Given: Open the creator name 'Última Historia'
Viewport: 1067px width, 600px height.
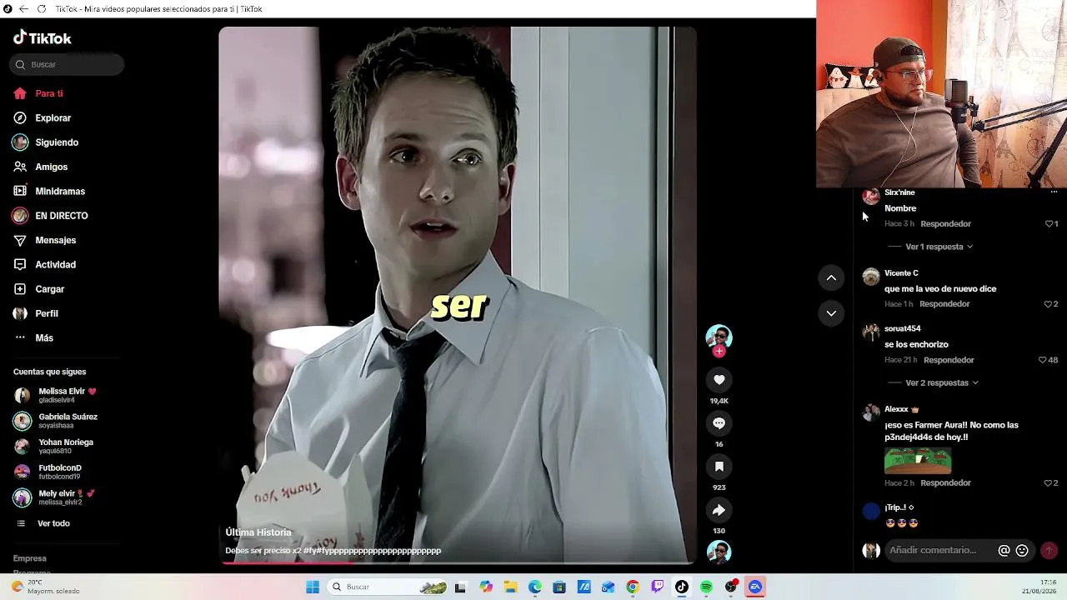Looking at the screenshot, I should (x=258, y=532).
